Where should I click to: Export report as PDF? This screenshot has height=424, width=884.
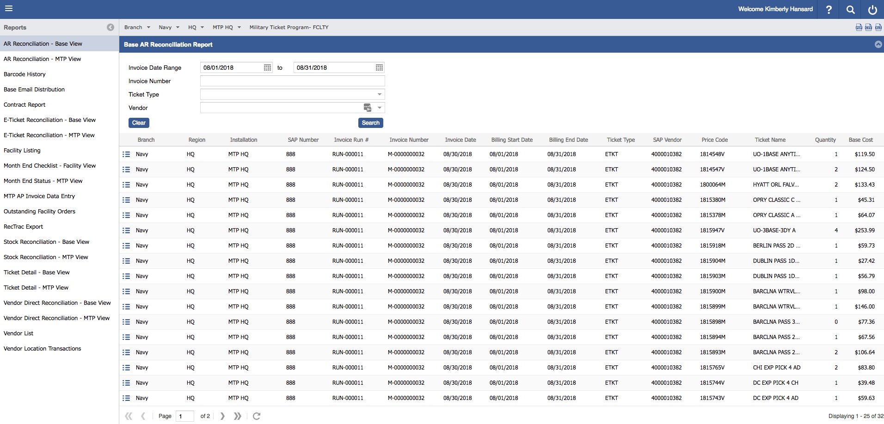[859, 27]
